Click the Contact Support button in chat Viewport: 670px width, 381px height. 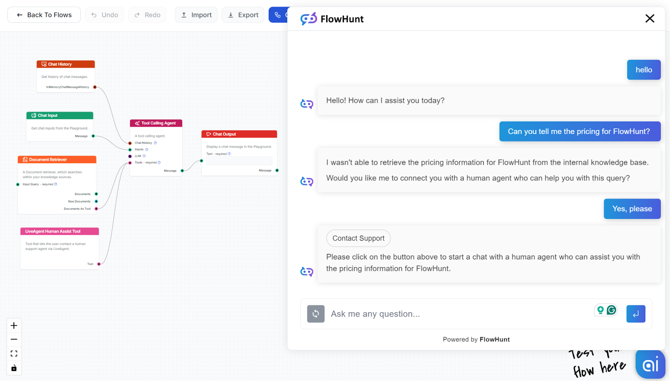click(x=358, y=238)
